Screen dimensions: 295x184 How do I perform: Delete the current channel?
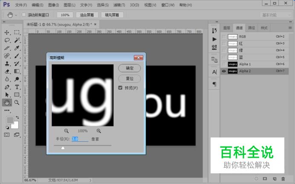[x=283, y=178]
